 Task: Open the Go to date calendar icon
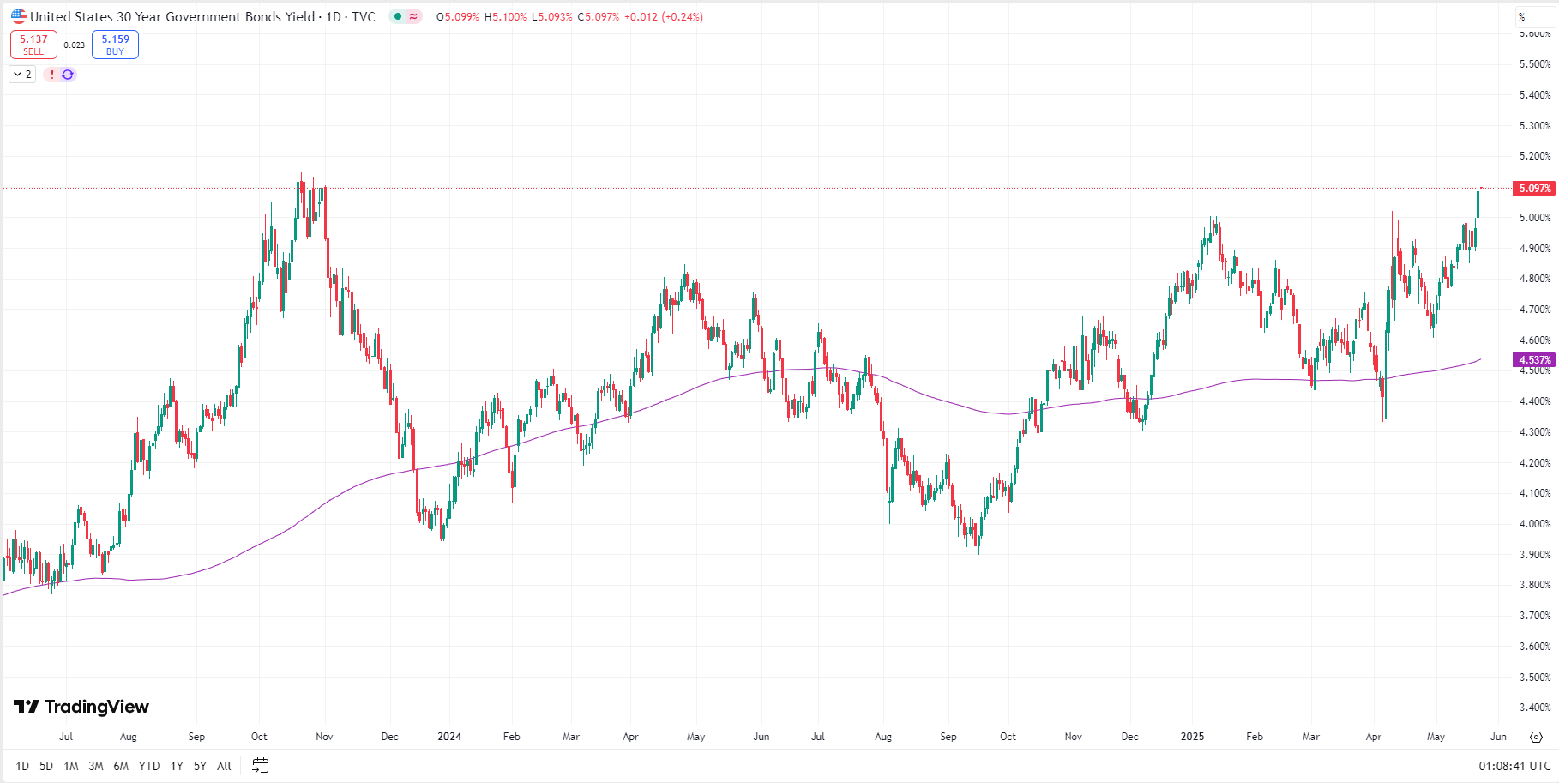(261, 765)
